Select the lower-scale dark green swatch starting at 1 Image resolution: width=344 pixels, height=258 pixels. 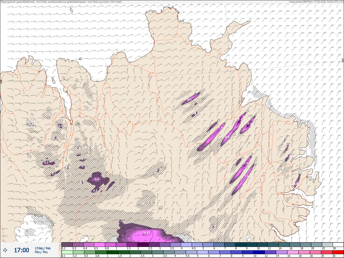112,252
